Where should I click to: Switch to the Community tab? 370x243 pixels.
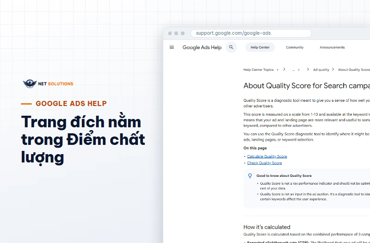295,47
